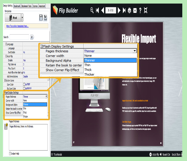Select Auto flip when start up row
187x161 pixels.
[x=21, y=72]
